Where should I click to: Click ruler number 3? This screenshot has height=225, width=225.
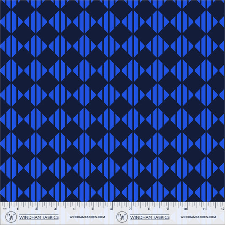tap(55, 209)
